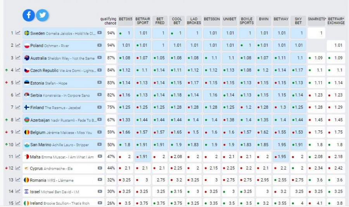Select Unibet odds 2.25 for Cyprus
Viewport: 349px width, 207px height.
[230, 169]
